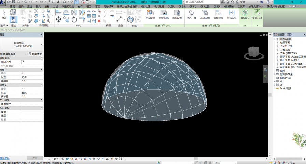Click the 编辑类型 button
Screen dimensions: 306x164
35,54
